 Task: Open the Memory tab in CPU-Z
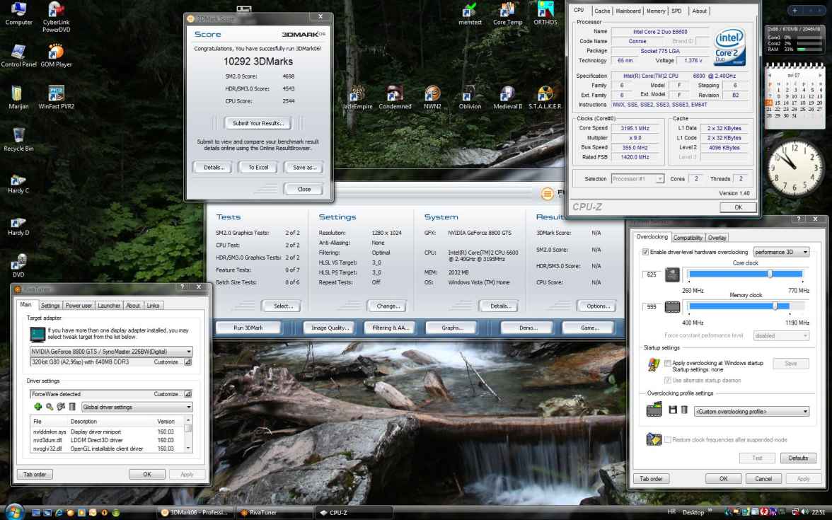tap(655, 11)
